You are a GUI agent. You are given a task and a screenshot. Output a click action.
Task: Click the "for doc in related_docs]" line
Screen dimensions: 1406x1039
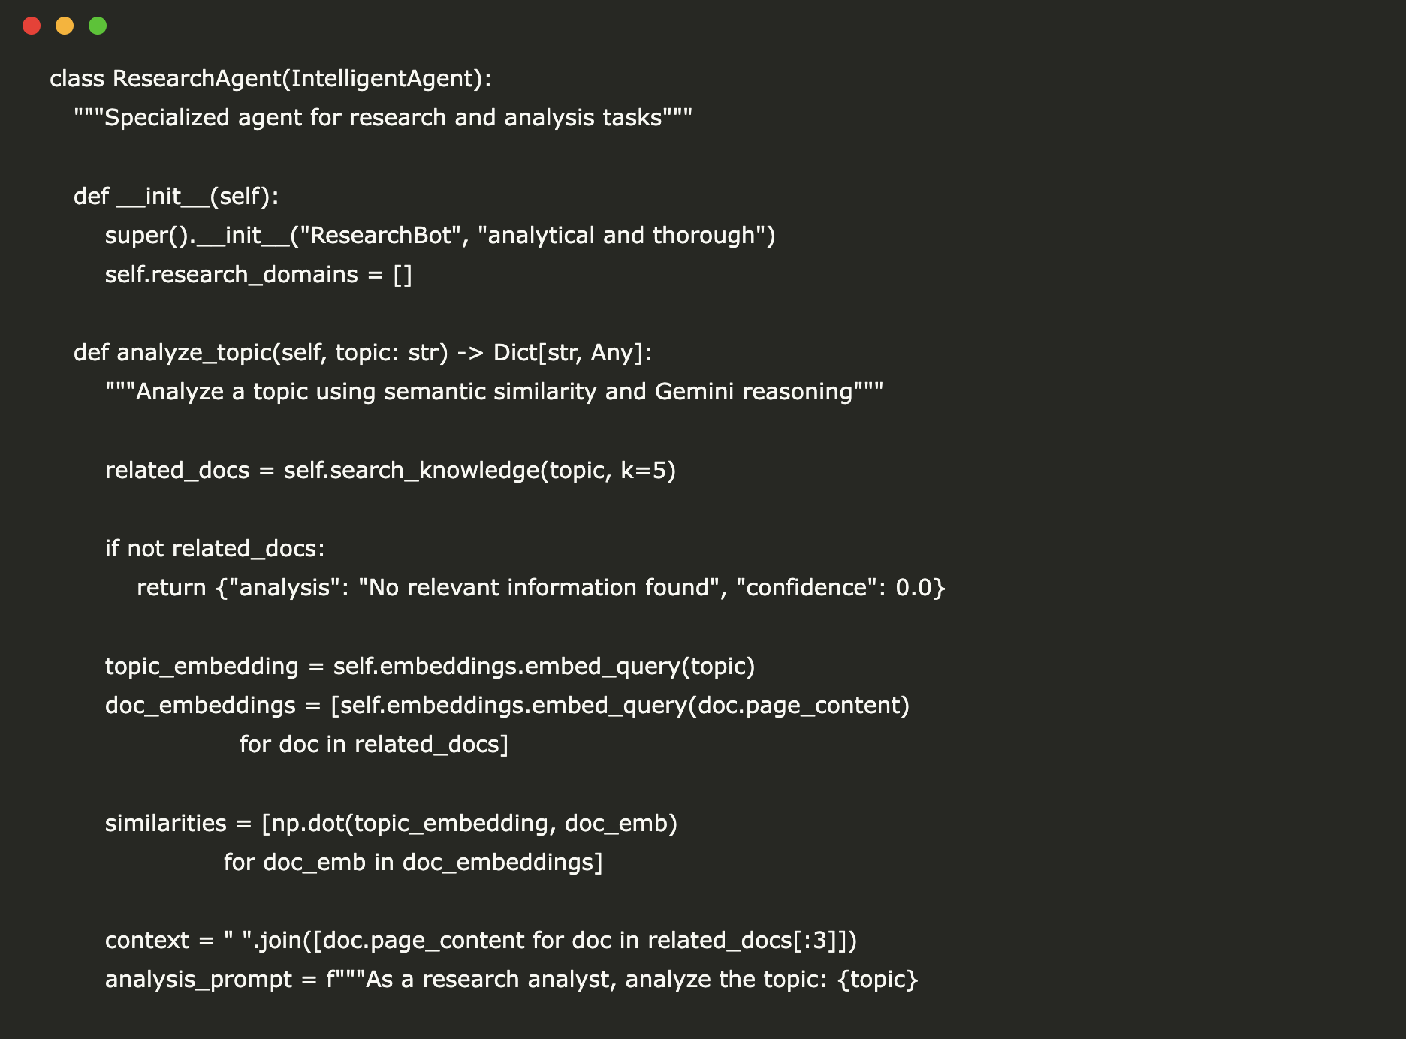tap(374, 745)
